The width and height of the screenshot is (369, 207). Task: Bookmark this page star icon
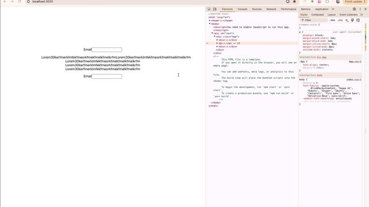pos(294,1)
